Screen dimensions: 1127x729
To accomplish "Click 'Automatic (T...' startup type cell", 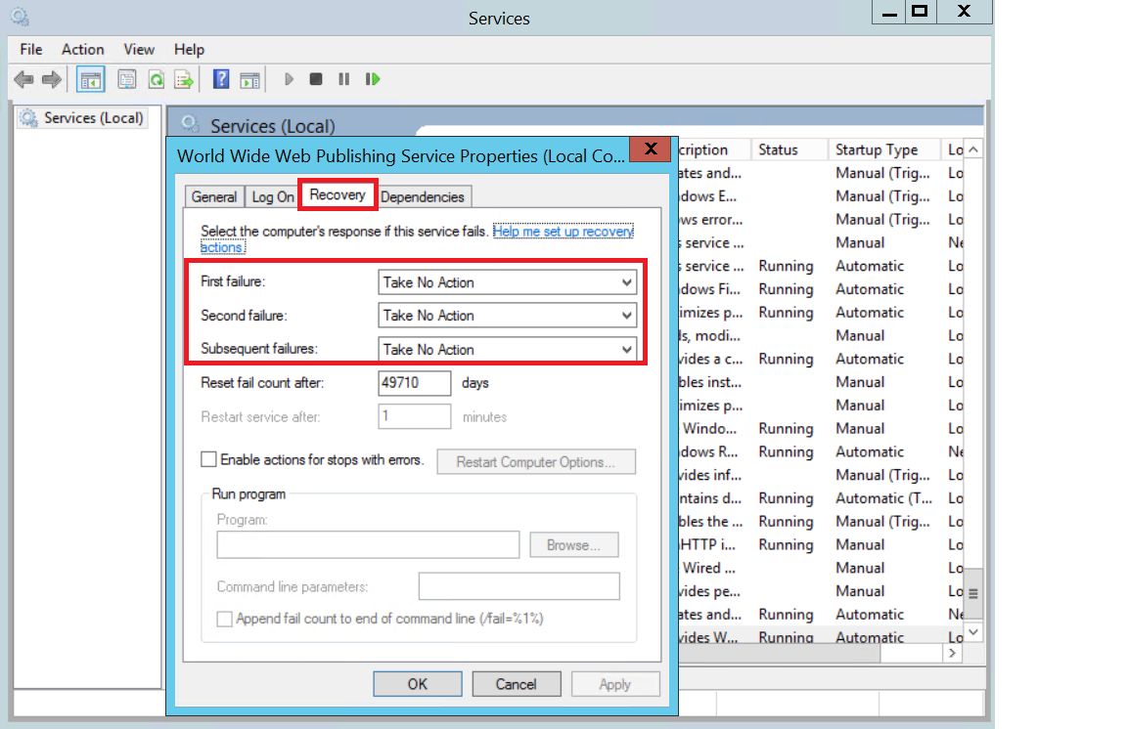I will 883,497.
